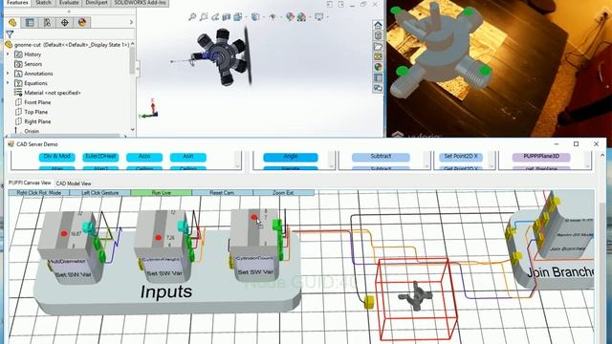The width and height of the screenshot is (612, 344).
Task: Click the Reset Cam button
Action: [x=222, y=193]
